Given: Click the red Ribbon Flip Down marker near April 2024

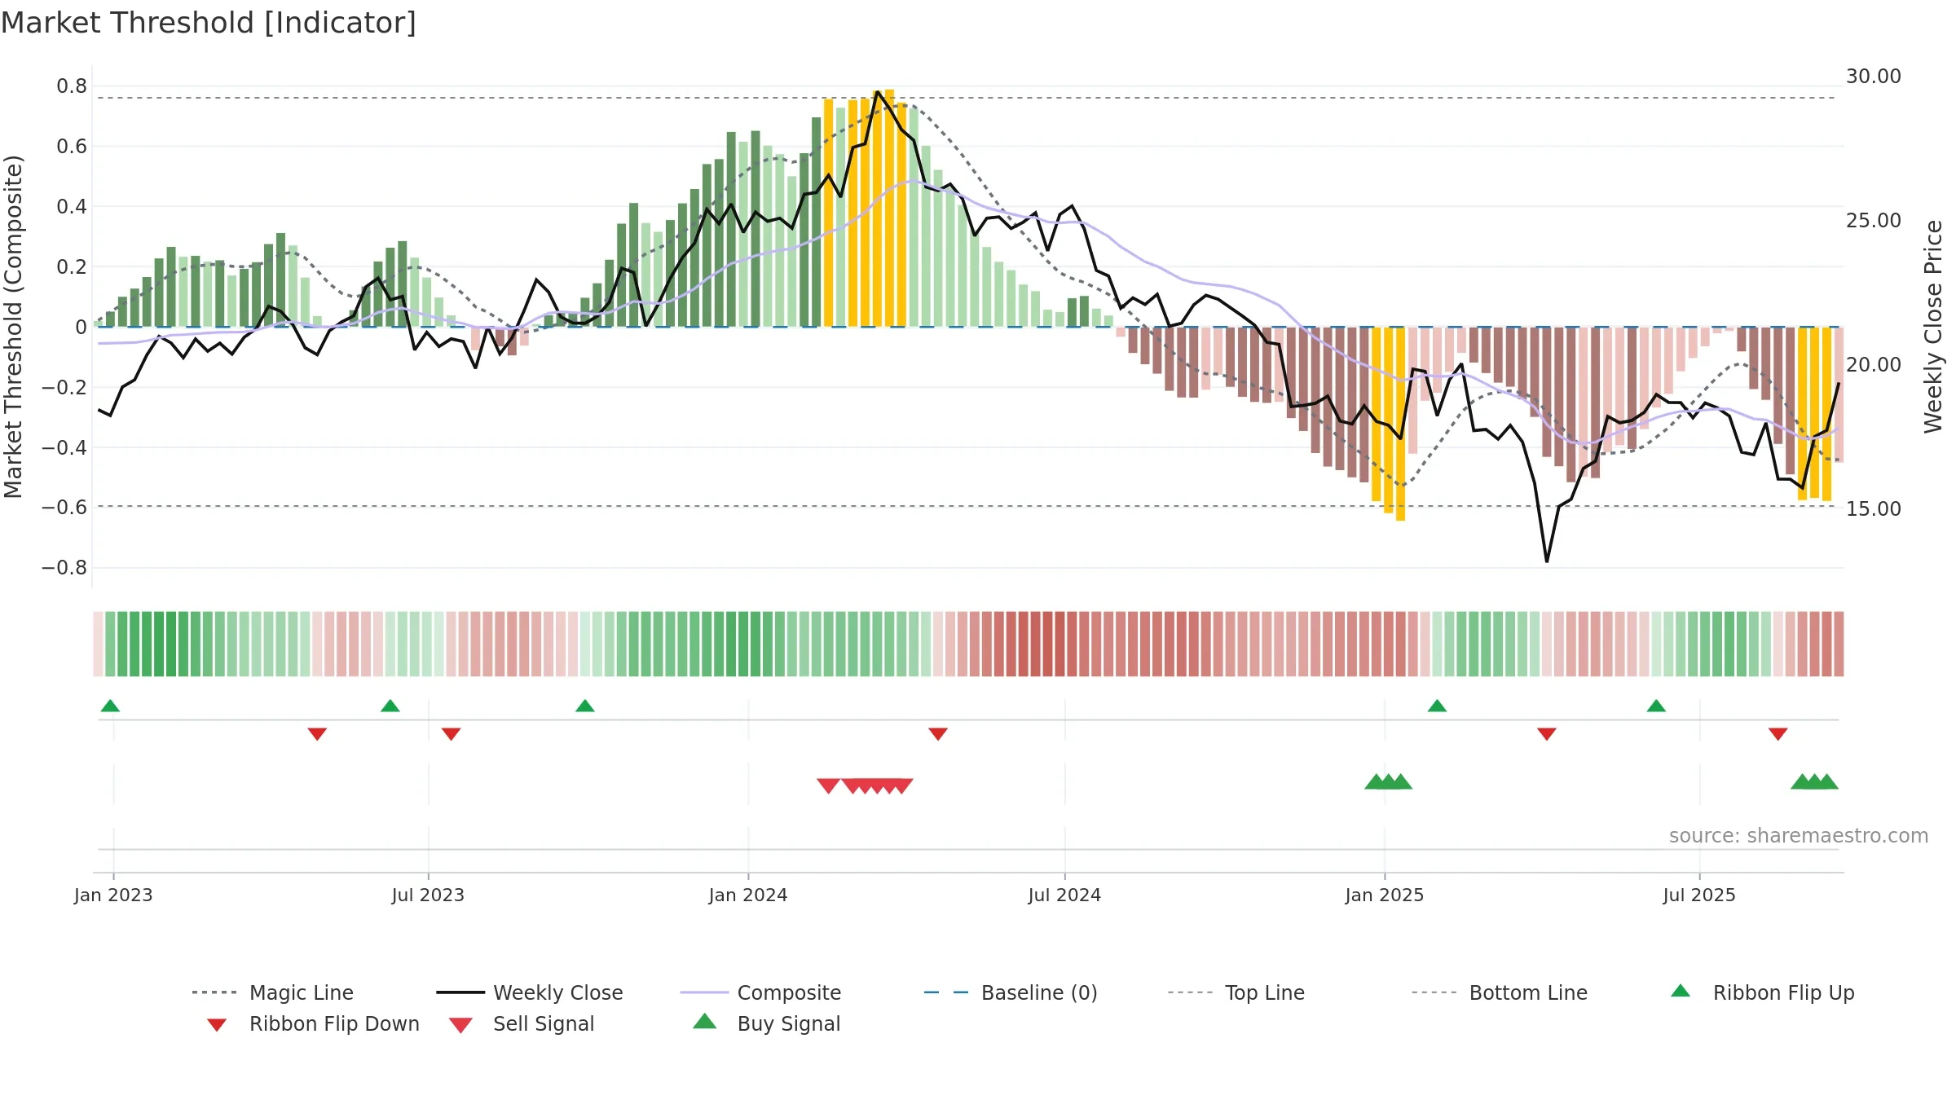Looking at the screenshot, I should click(938, 734).
